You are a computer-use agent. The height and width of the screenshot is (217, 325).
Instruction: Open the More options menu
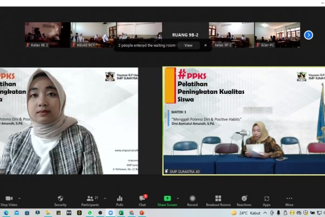[x=289, y=201]
